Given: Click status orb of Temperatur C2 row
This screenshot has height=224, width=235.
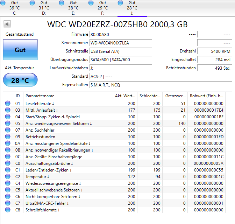Looking at the screenshot, I should click(8, 176).
